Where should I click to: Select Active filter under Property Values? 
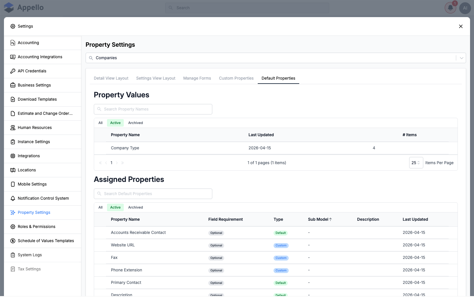tap(115, 123)
